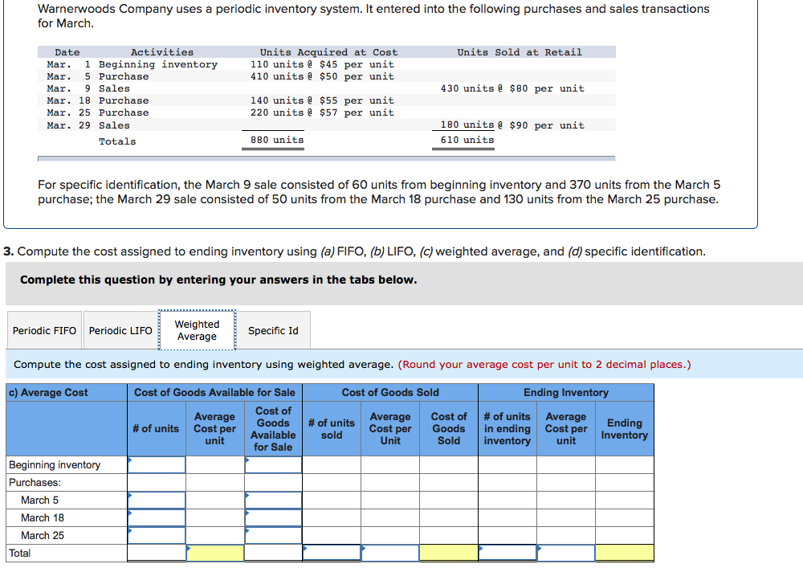Click the Total Cost of Goods Available for Sale cell
The image size is (803, 568).
[273, 553]
